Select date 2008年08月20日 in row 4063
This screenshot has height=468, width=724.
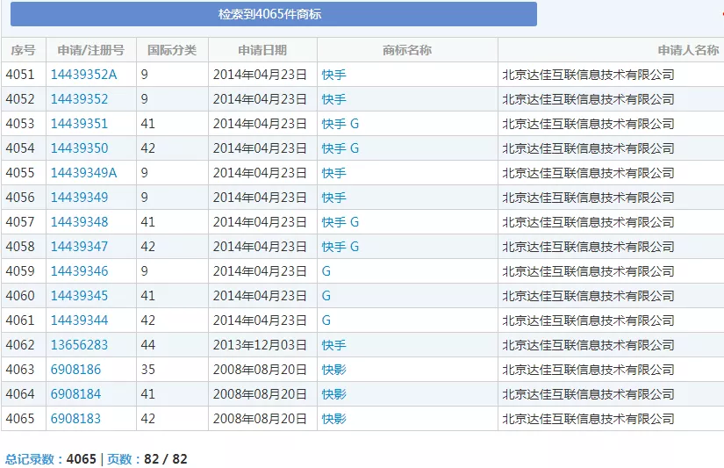pos(260,369)
